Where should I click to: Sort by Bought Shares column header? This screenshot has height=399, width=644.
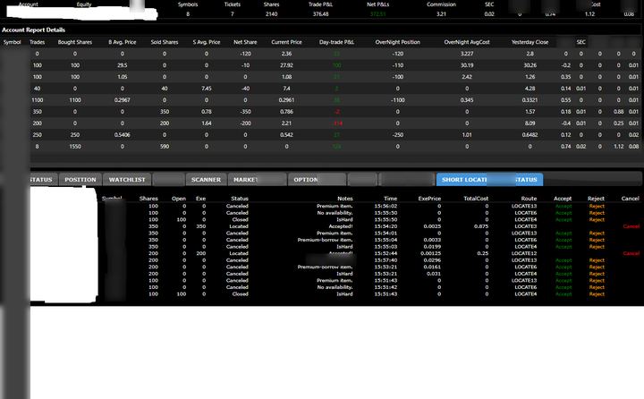(75, 42)
